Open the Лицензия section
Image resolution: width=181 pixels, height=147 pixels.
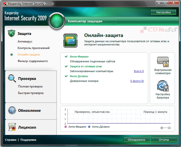pyautogui.click(x=27, y=127)
